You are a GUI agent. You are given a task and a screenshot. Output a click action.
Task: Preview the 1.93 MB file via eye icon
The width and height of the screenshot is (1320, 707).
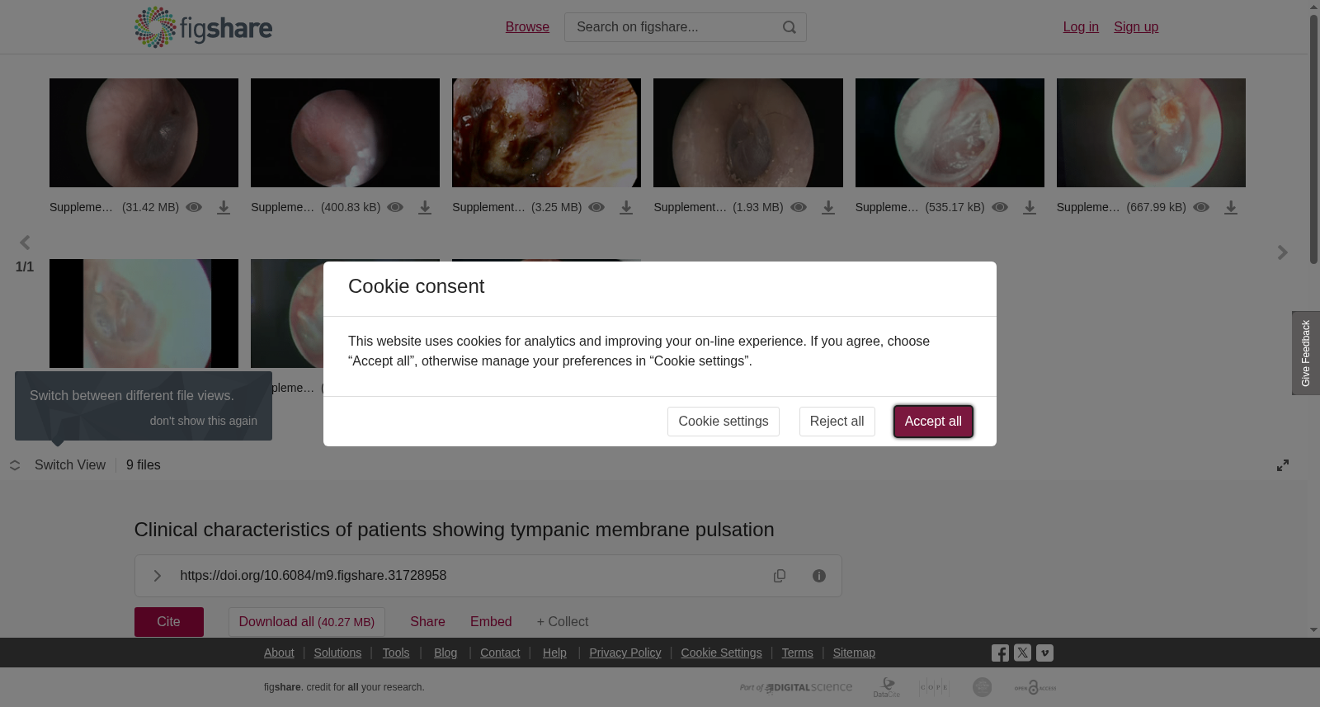[x=799, y=207]
